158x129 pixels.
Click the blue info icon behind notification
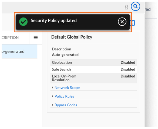[132, 23]
